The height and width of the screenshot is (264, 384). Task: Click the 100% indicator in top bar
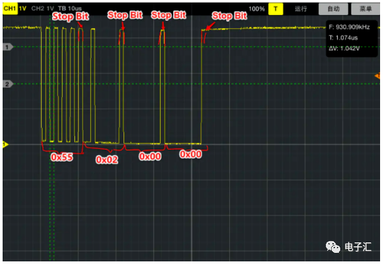coord(257,9)
